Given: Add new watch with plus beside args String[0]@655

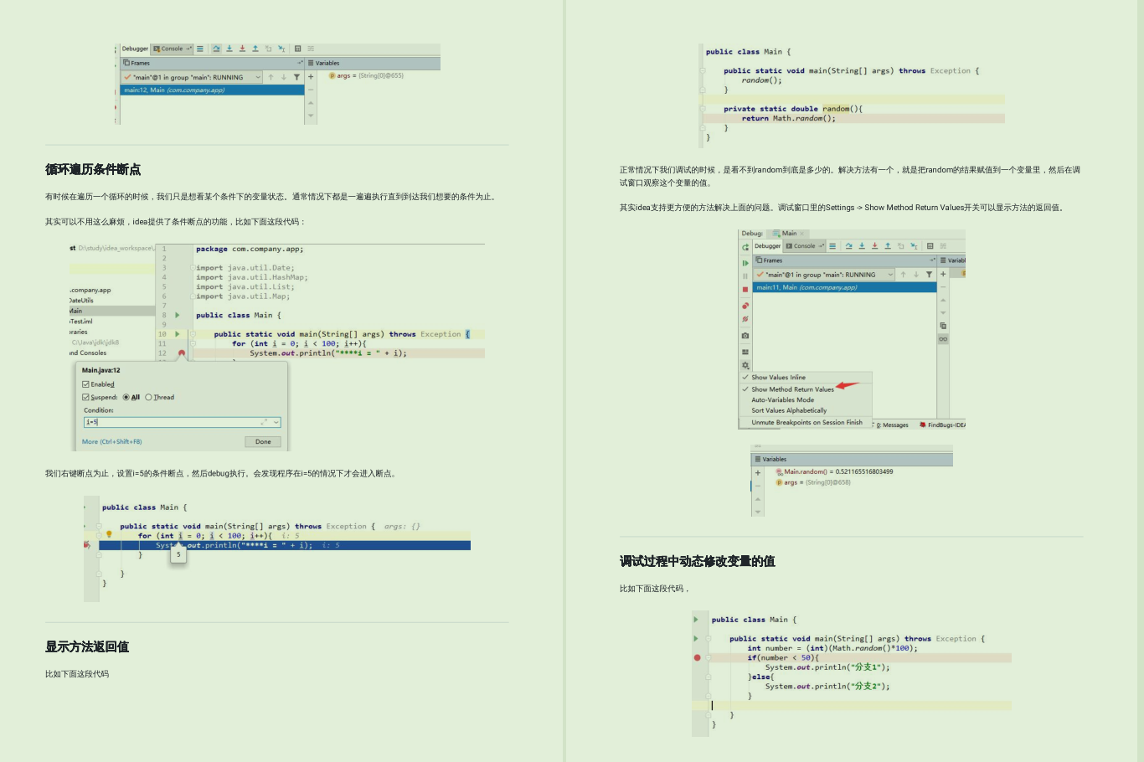Looking at the screenshot, I should pos(311,77).
